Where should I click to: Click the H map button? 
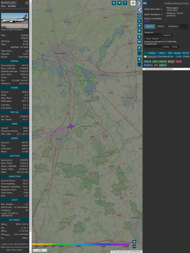coord(119,3)
